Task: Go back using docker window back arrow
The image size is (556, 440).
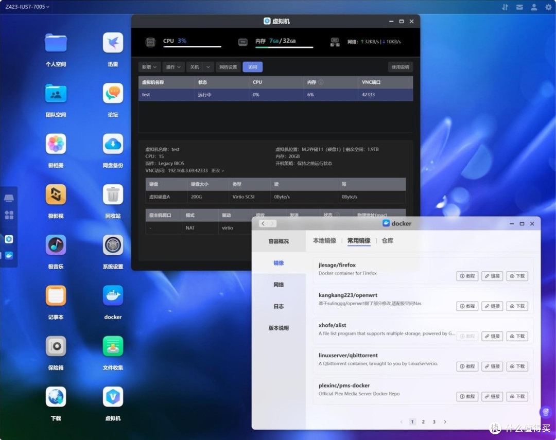Action: click(x=263, y=223)
